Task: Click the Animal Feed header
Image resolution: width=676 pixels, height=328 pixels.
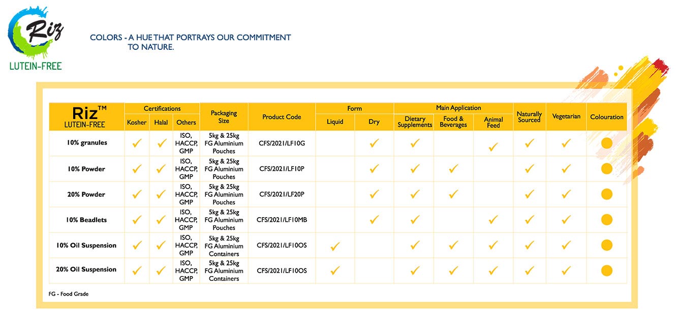Action: [493, 122]
